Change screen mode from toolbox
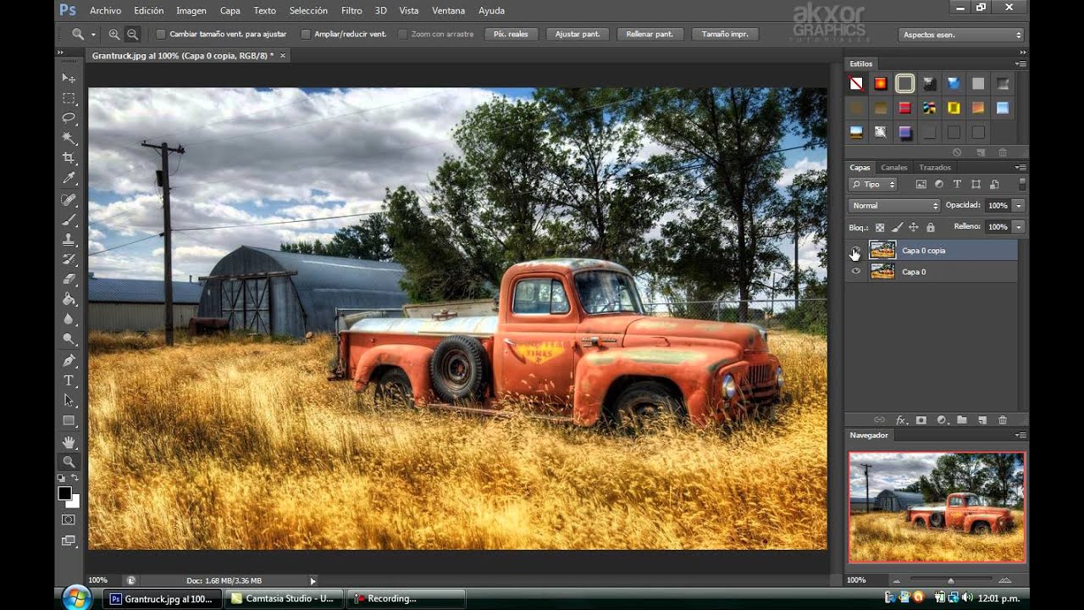Viewport: 1084px width, 610px height. [69, 541]
